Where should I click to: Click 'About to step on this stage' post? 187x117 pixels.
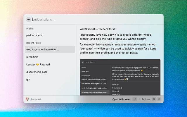click(x=95, y=79)
